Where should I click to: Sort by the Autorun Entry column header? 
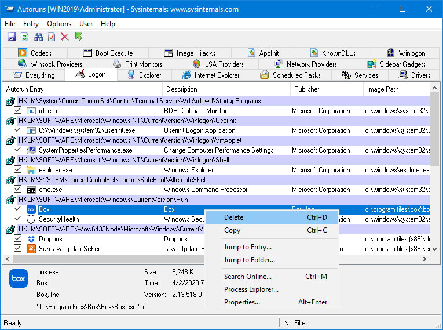pyautogui.click(x=83, y=89)
